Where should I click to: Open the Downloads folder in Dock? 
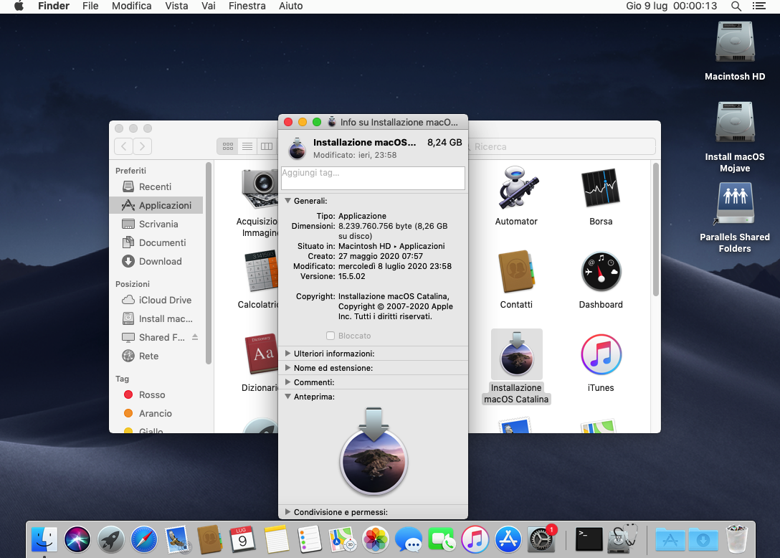[x=703, y=539]
